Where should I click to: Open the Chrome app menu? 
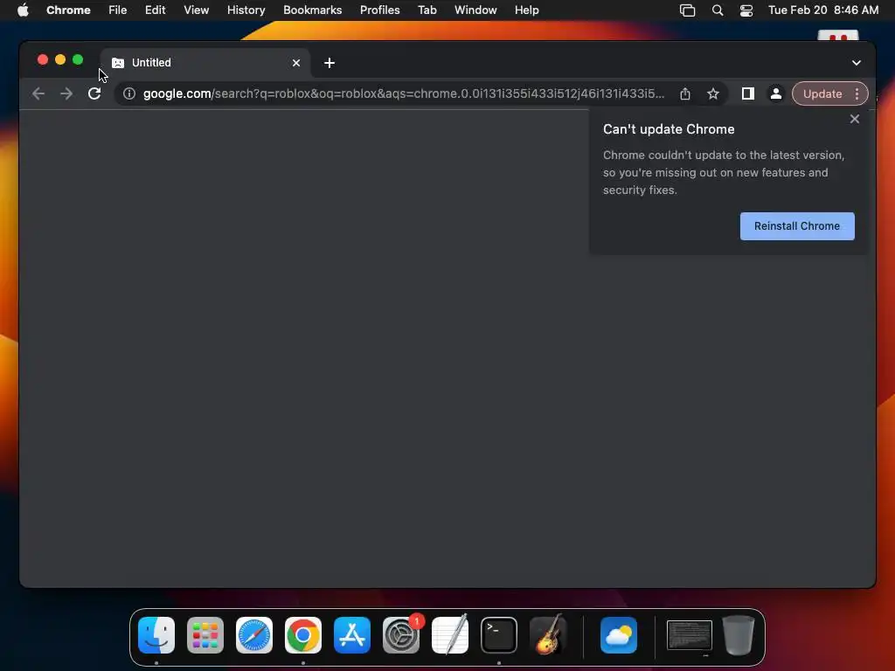[68, 10]
